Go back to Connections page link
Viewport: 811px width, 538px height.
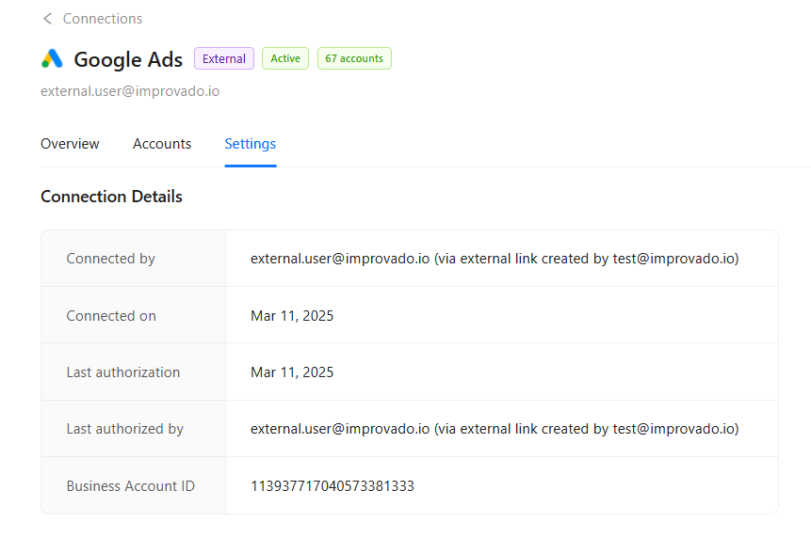tap(103, 19)
